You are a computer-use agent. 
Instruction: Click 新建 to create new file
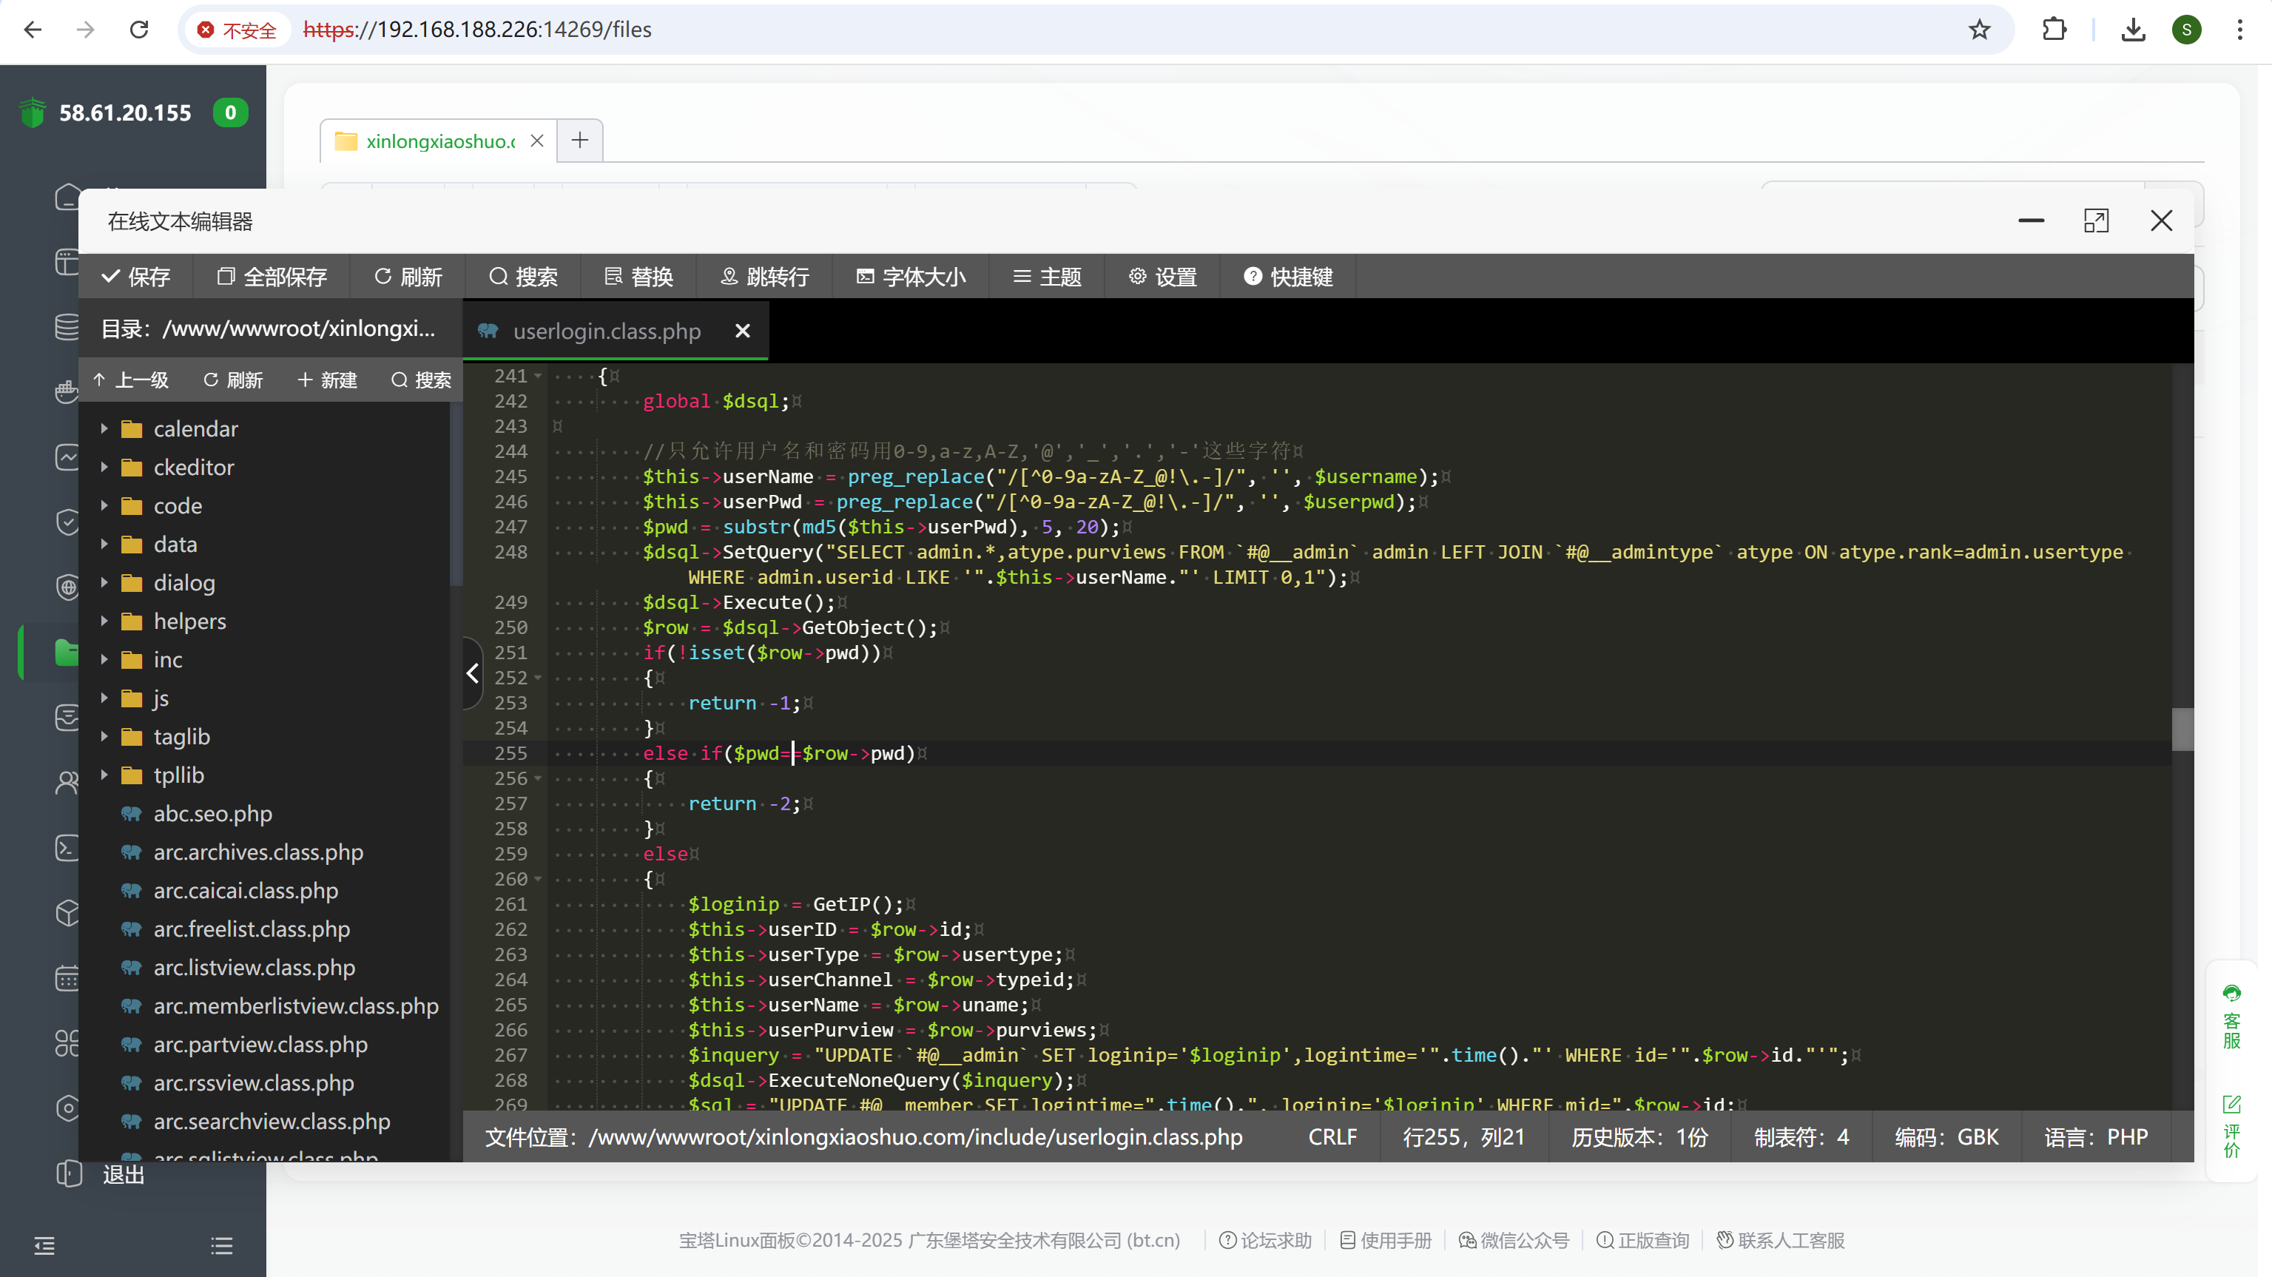327,380
